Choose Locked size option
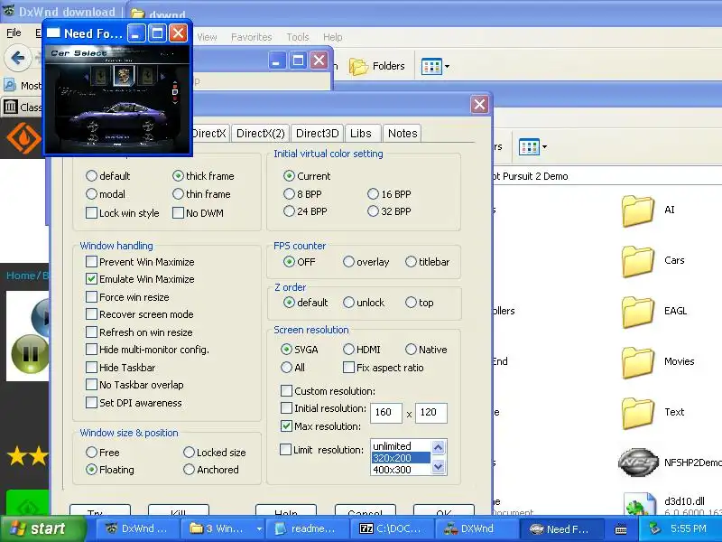The width and height of the screenshot is (722, 542). 189,453
